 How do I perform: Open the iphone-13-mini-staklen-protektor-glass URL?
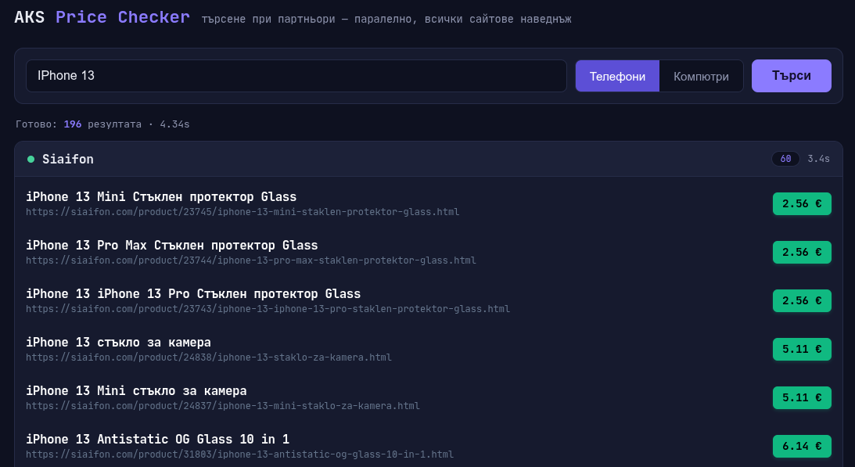[242, 212]
